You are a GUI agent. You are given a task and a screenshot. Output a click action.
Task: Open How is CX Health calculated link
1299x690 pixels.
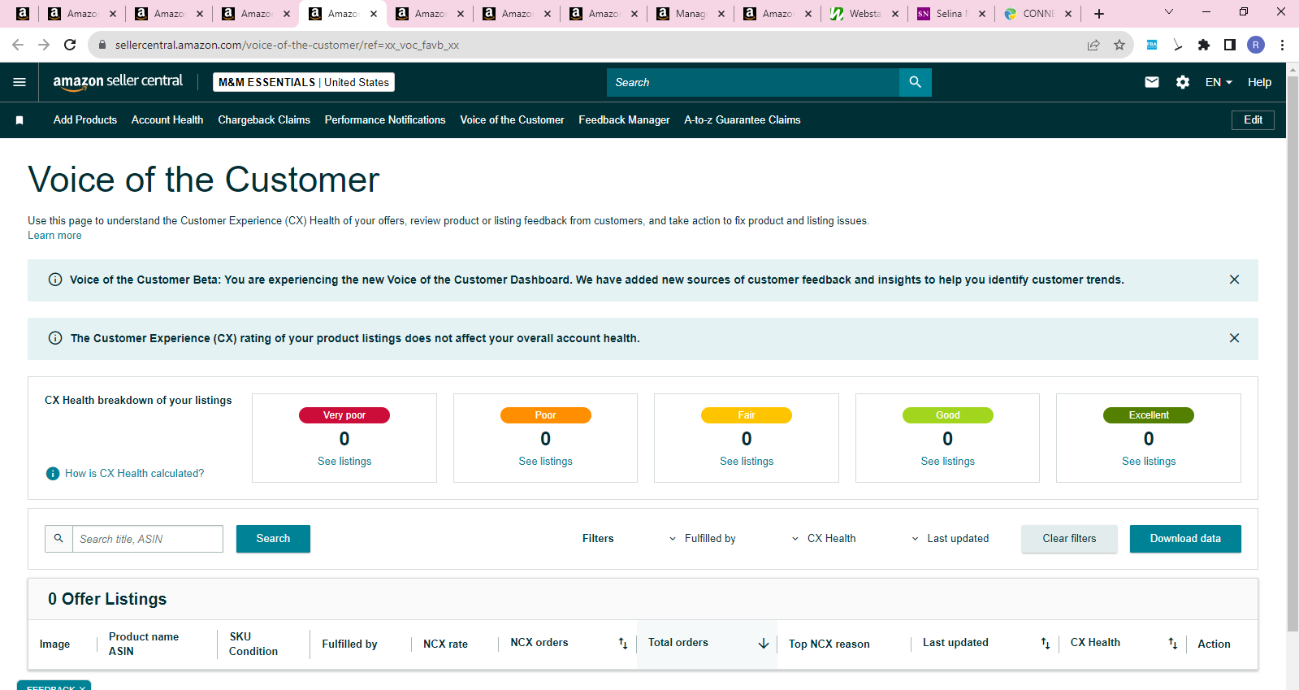(134, 473)
